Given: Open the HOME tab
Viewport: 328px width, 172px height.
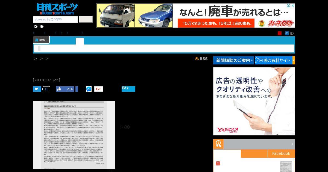Looking at the screenshot, I should (x=41, y=40).
